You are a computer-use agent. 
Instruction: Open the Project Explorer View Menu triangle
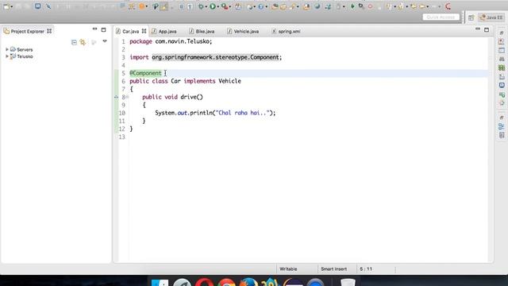(105, 41)
